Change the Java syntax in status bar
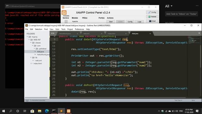 (x=193, y=100)
